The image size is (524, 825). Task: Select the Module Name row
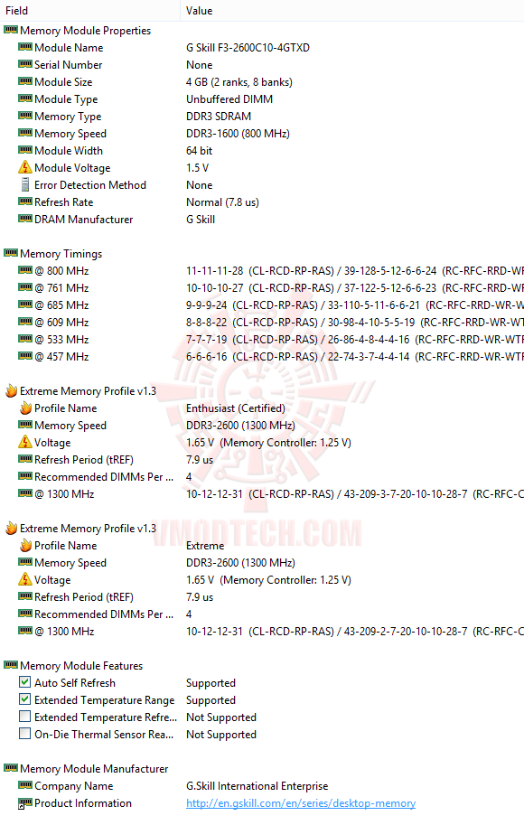pyautogui.click(x=262, y=47)
